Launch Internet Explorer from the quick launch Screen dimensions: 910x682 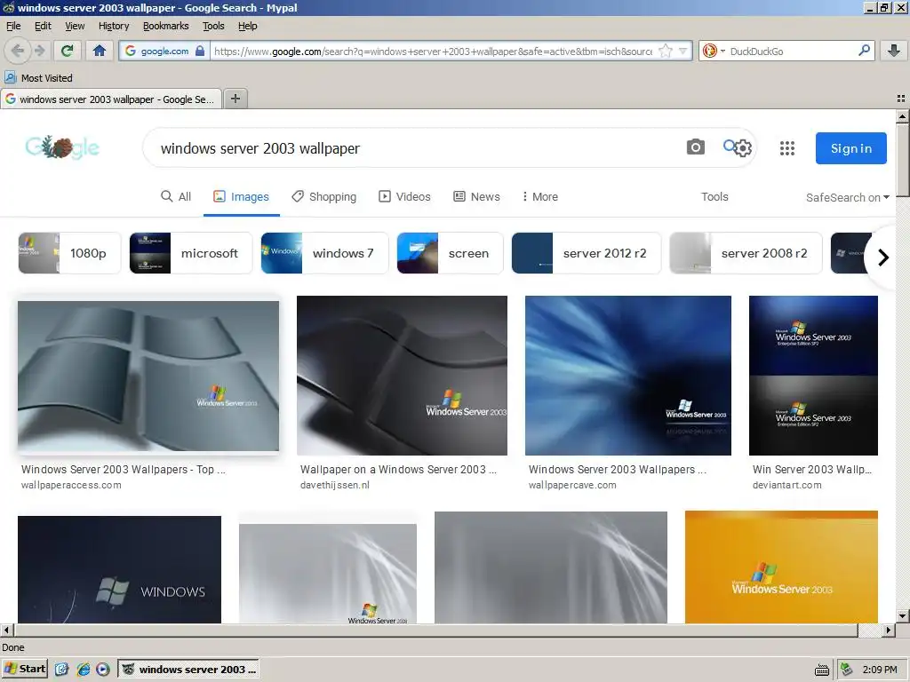tap(83, 670)
